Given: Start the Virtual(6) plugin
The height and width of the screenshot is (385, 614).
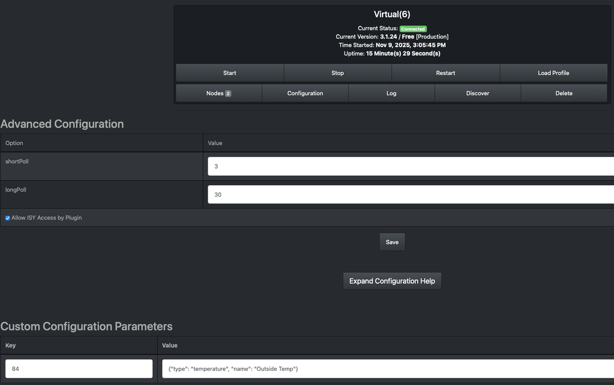Looking at the screenshot, I should pos(229,72).
